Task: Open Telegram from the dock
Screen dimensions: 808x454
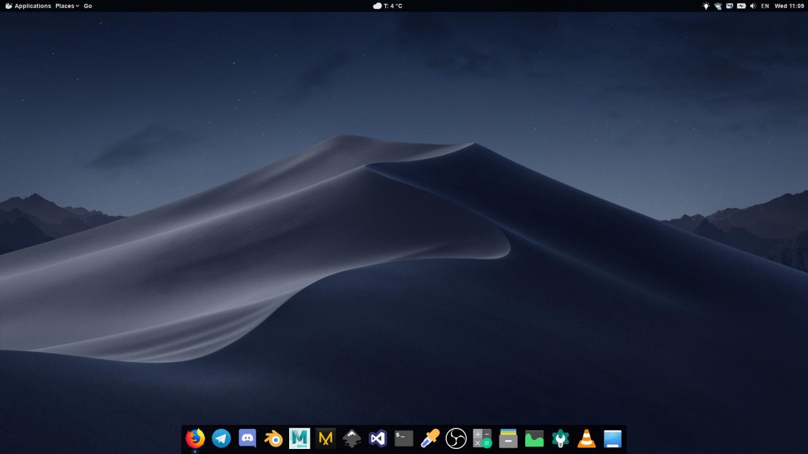Action: coord(222,438)
